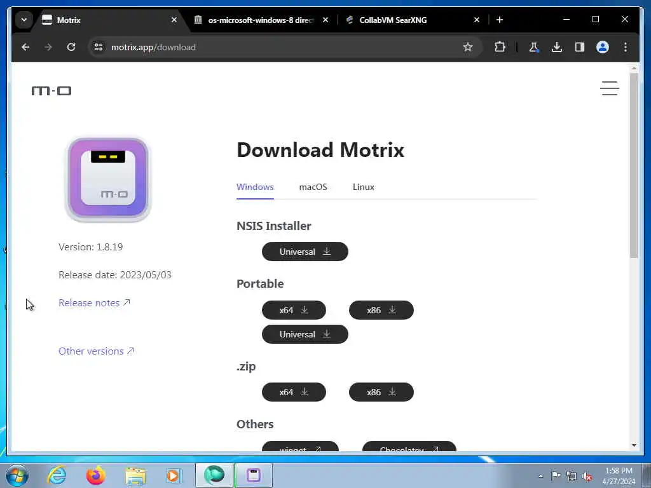Close the os-microsoft-windows-8 tab

[x=325, y=20]
